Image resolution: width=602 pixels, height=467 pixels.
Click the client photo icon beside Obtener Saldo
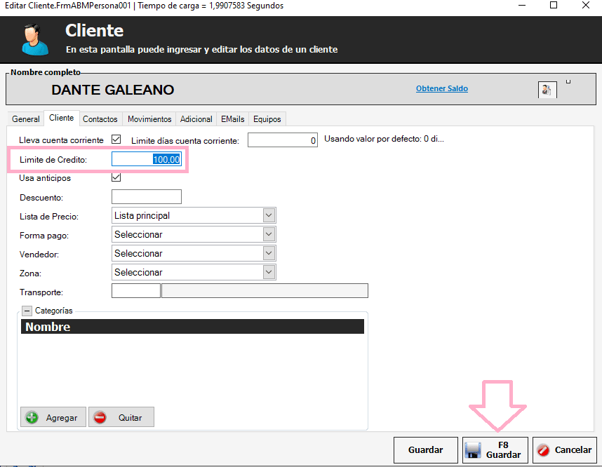pos(547,90)
